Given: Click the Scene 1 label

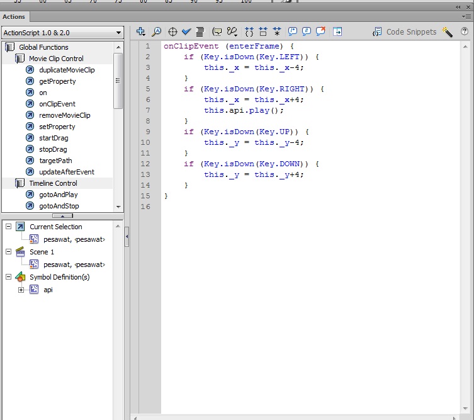Looking at the screenshot, I should point(42,252).
